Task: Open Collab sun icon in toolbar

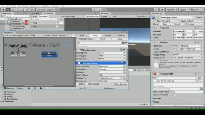Action: [156, 10]
